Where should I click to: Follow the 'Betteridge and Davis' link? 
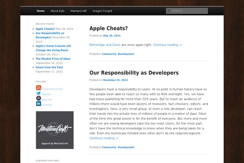click(x=105, y=45)
